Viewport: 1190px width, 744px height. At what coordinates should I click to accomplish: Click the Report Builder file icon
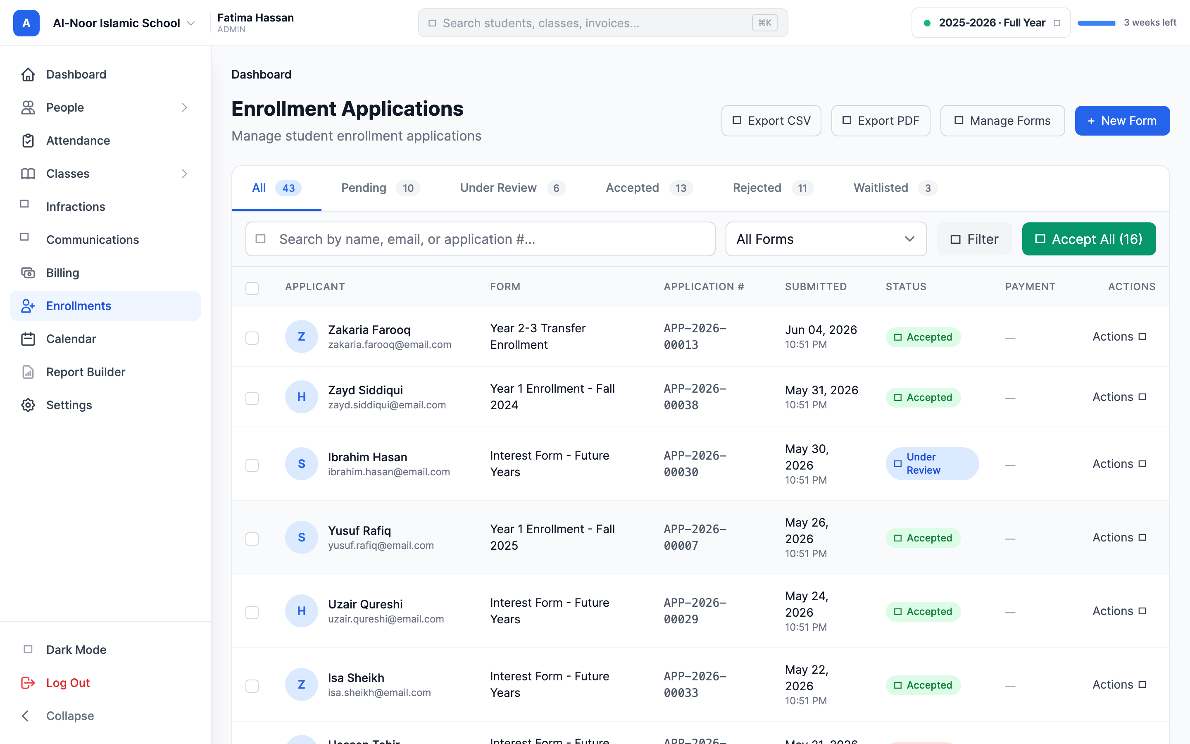[28, 372]
